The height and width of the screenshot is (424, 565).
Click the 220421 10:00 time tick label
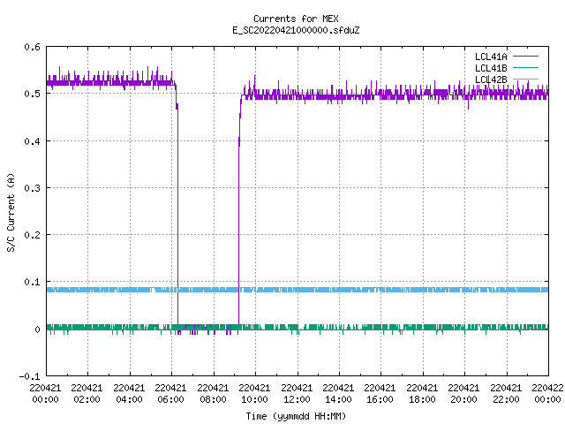click(x=254, y=394)
